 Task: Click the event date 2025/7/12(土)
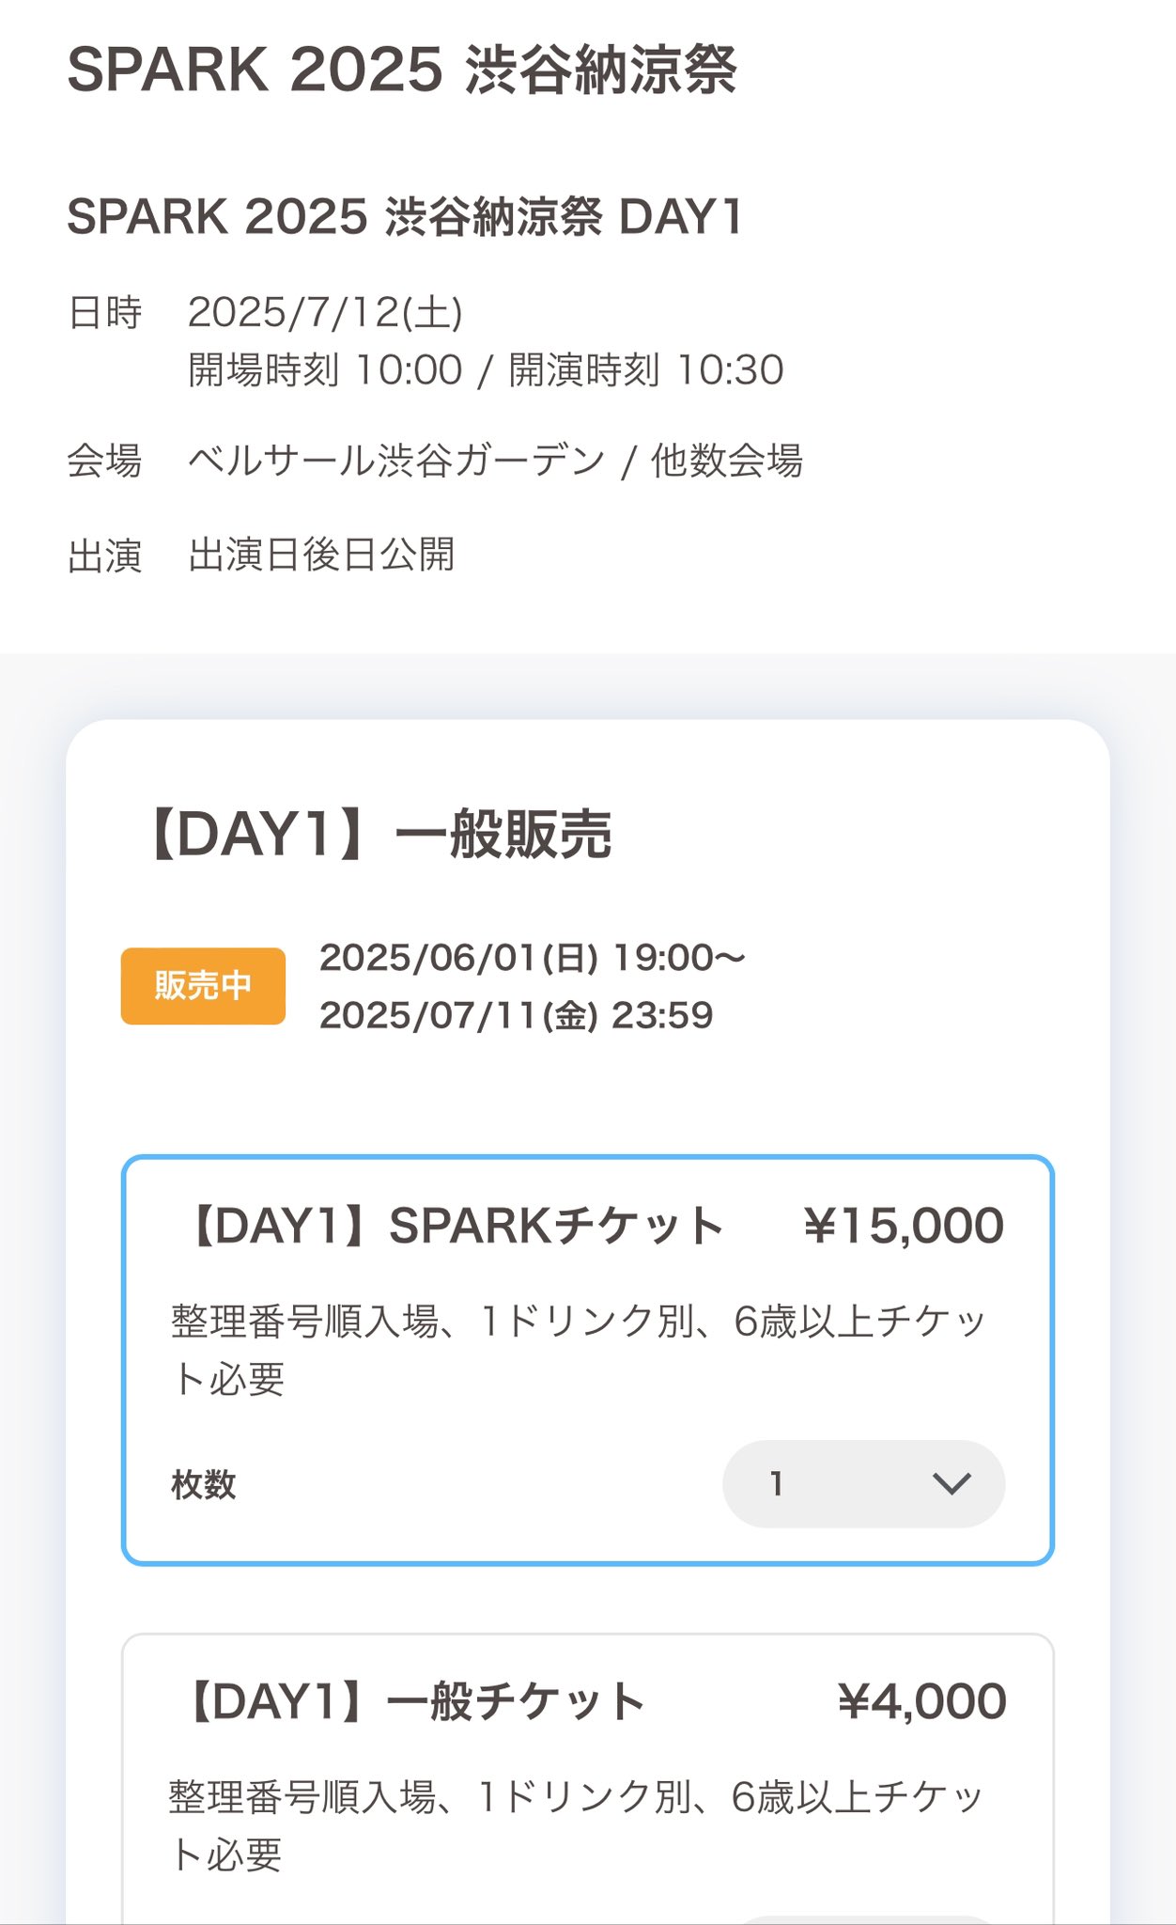325,313
